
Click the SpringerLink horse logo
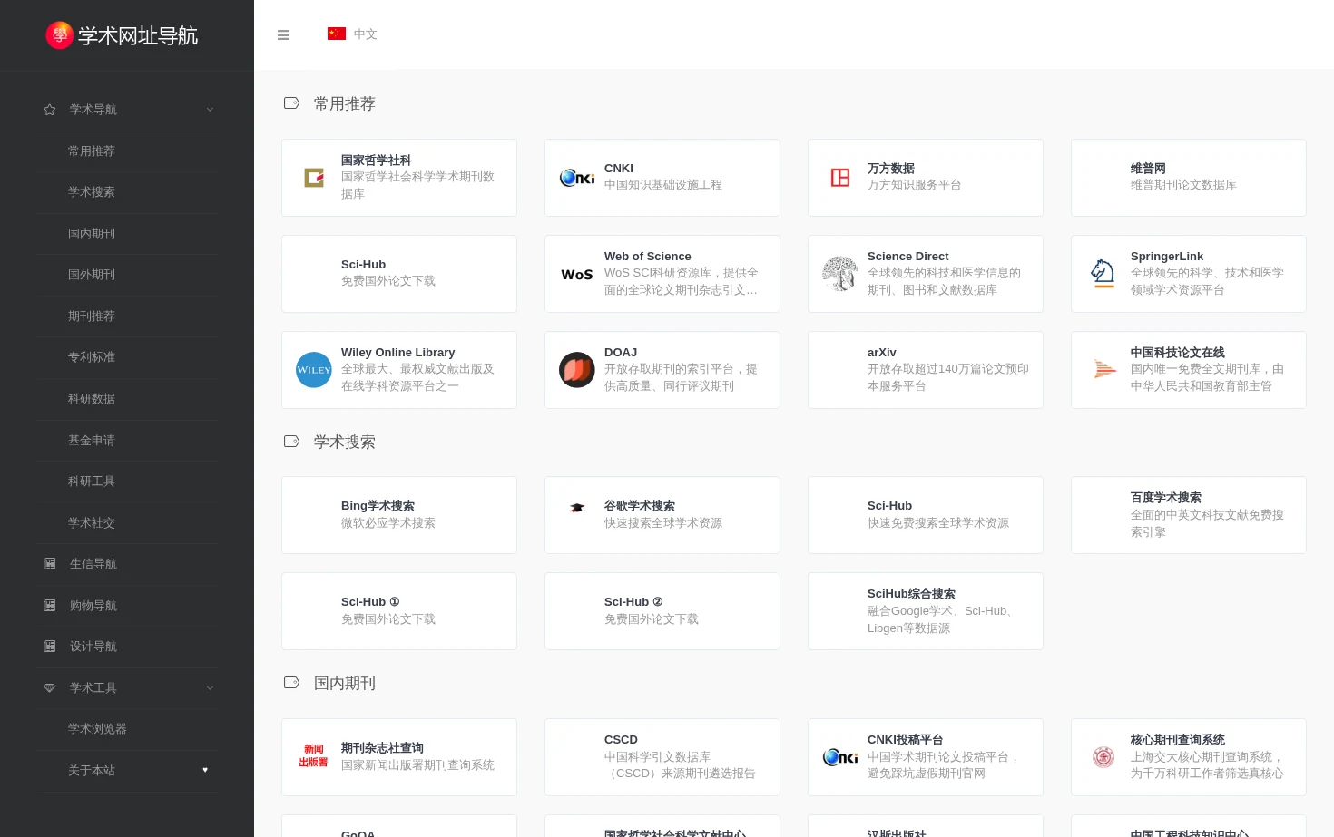(1103, 274)
